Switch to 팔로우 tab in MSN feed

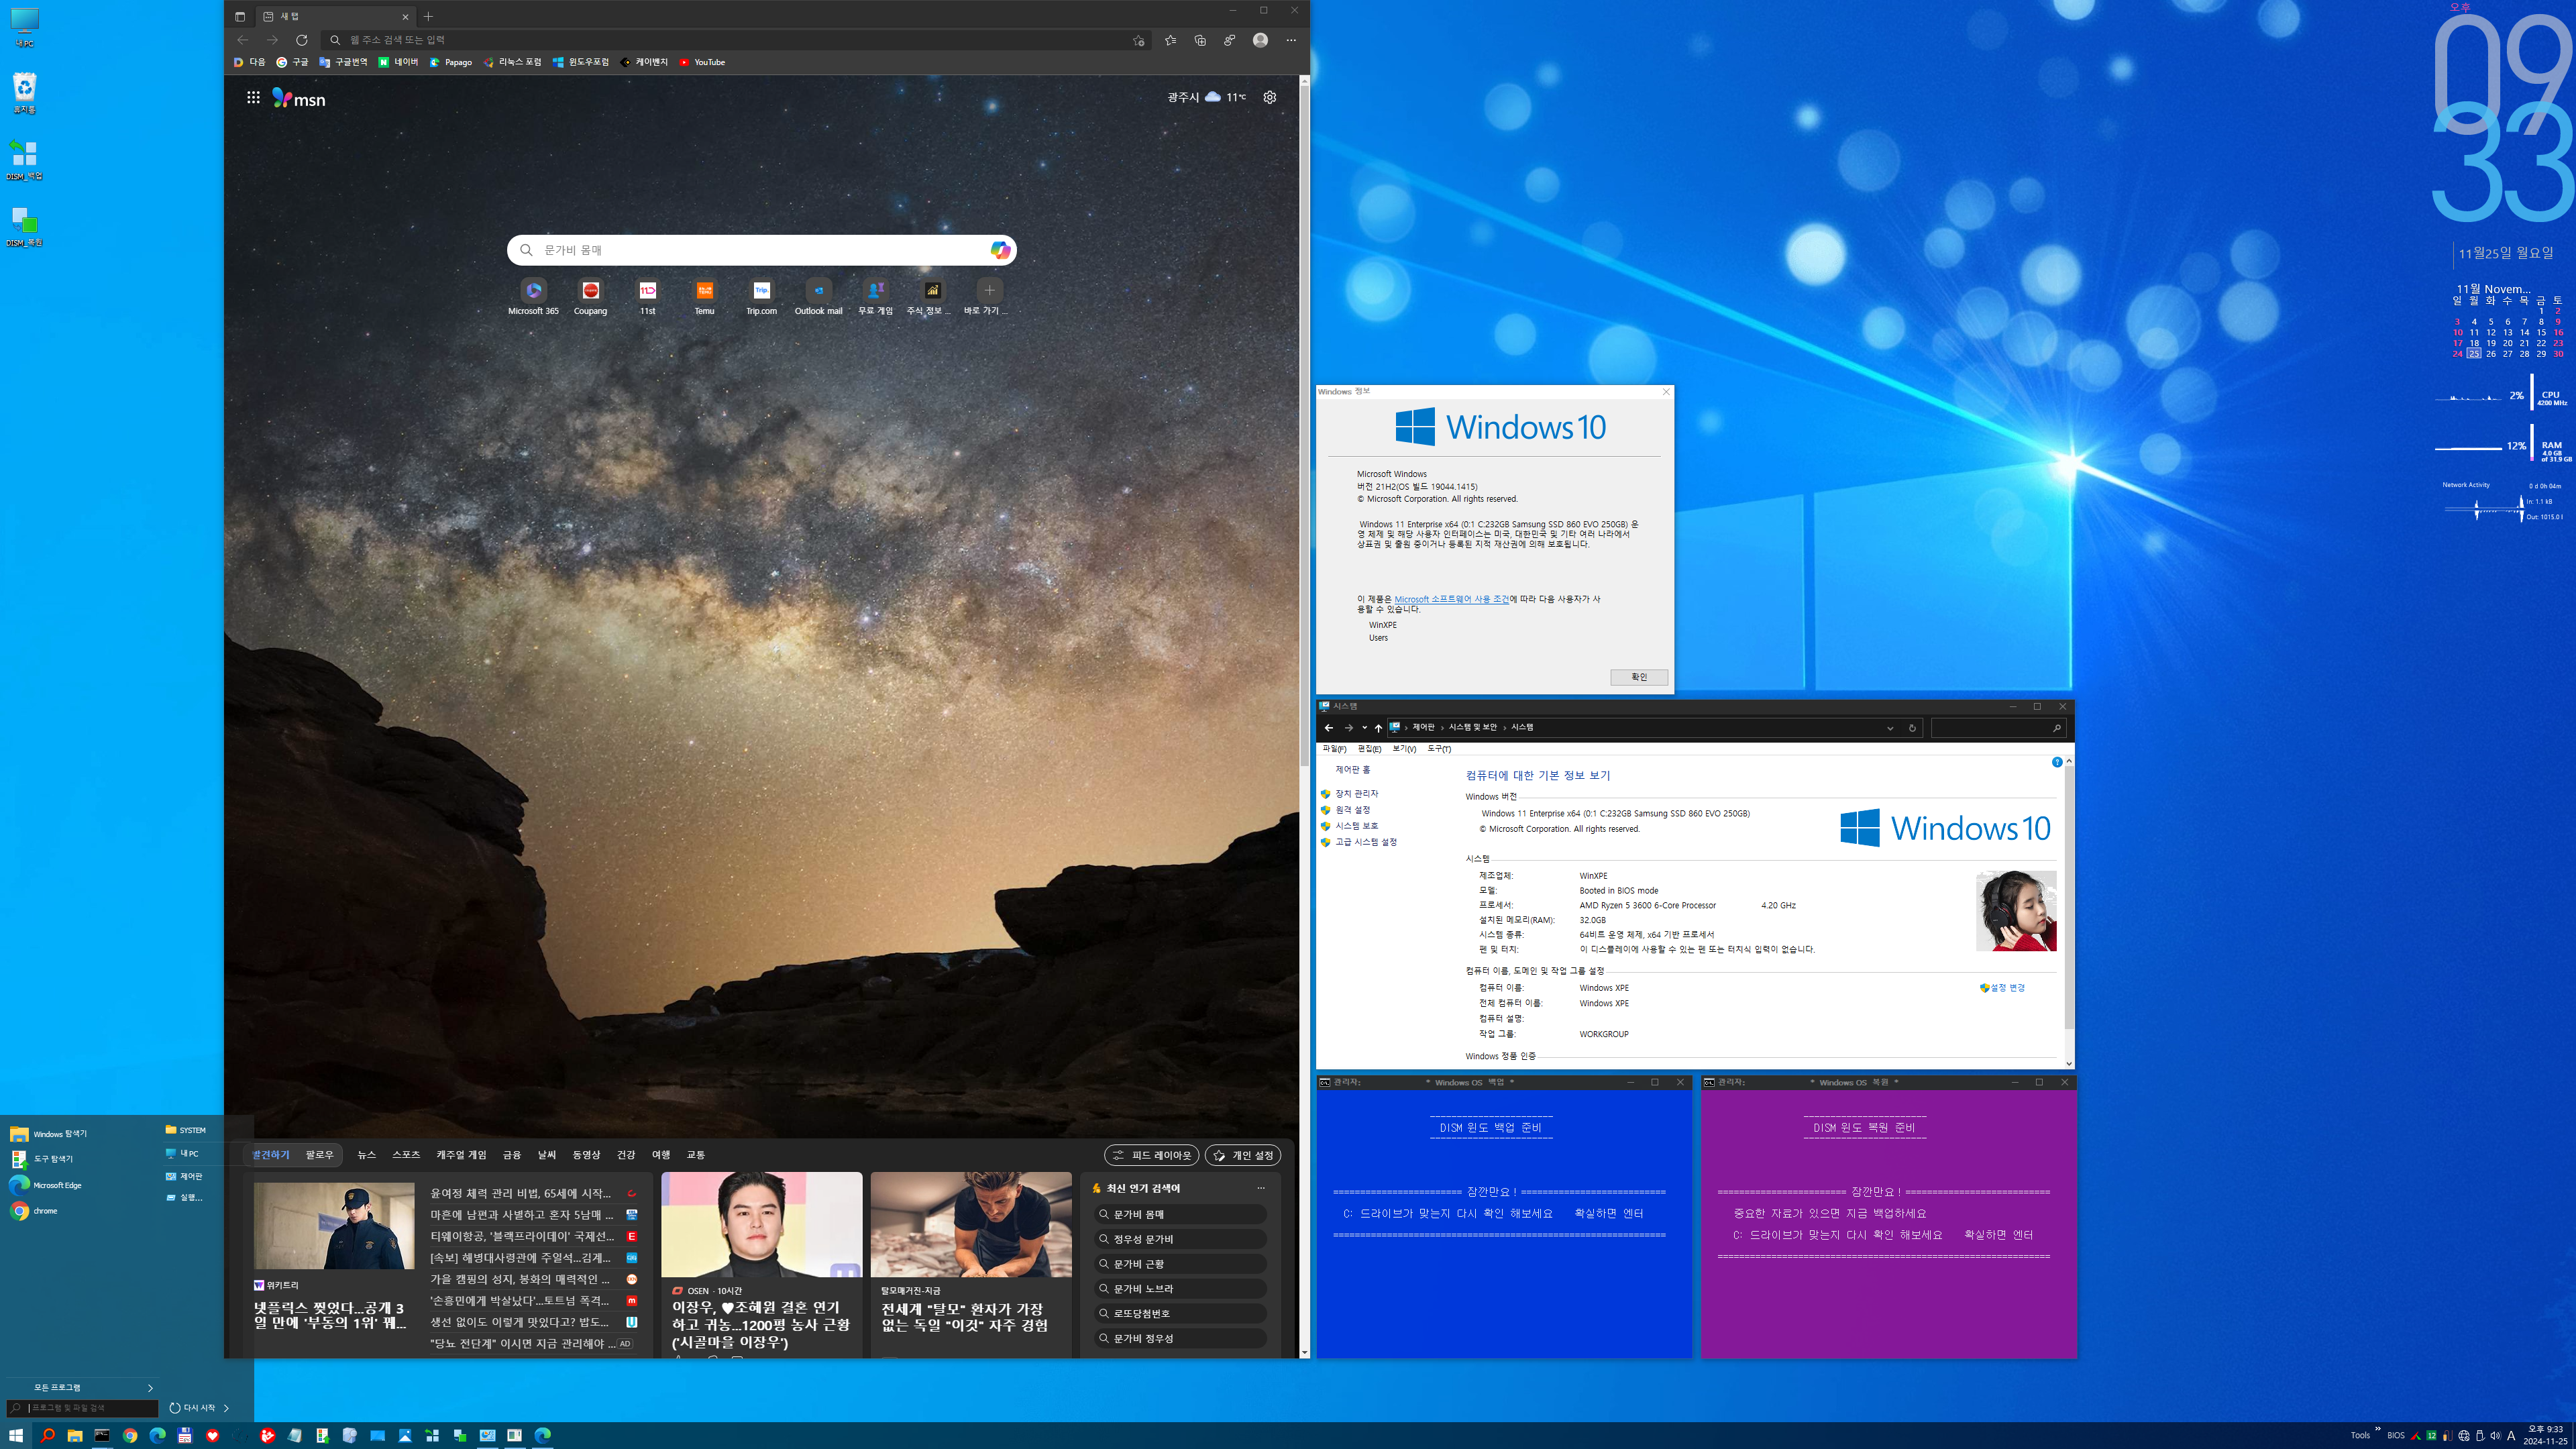(319, 1154)
